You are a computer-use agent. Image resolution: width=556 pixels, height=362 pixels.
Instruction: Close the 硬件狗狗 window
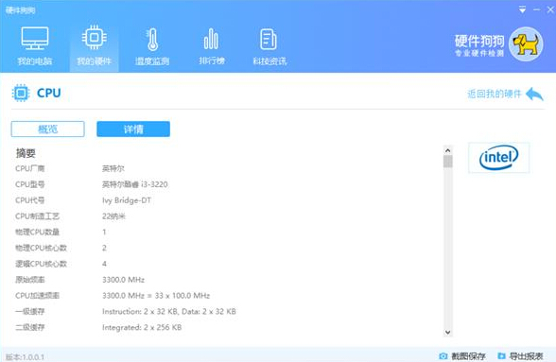550,9
